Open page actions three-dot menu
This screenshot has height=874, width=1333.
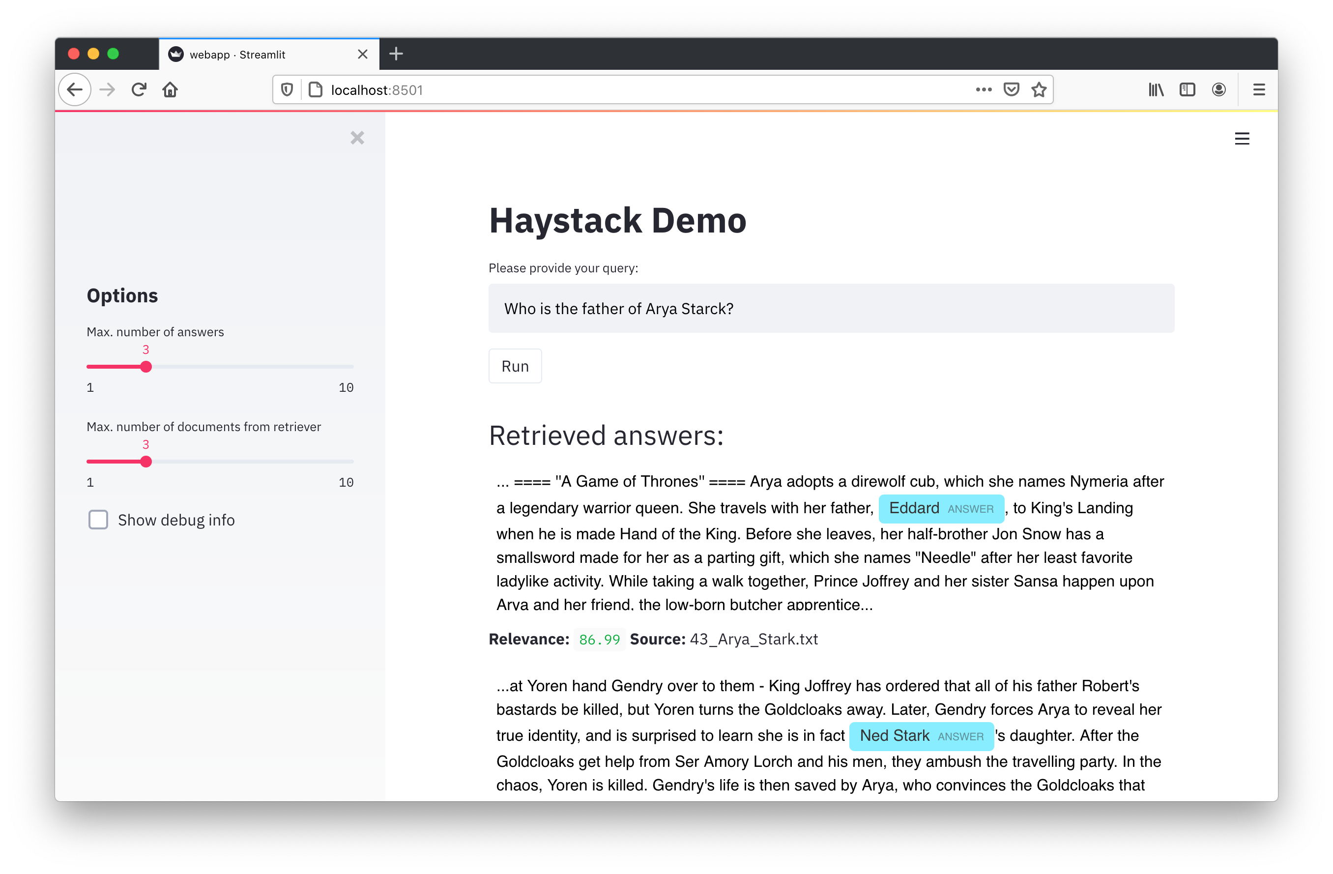click(x=984, y=89)
